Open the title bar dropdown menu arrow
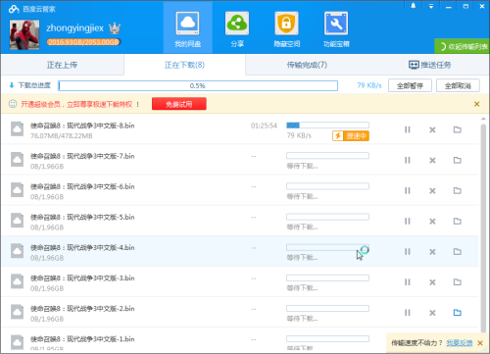The height and width of the screenshot is (354, 490). coord(431,6)
